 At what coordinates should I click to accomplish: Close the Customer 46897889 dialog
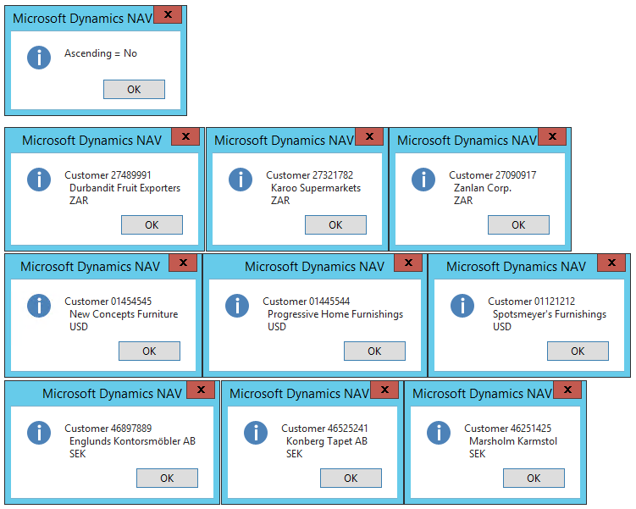tap(201, 390)
